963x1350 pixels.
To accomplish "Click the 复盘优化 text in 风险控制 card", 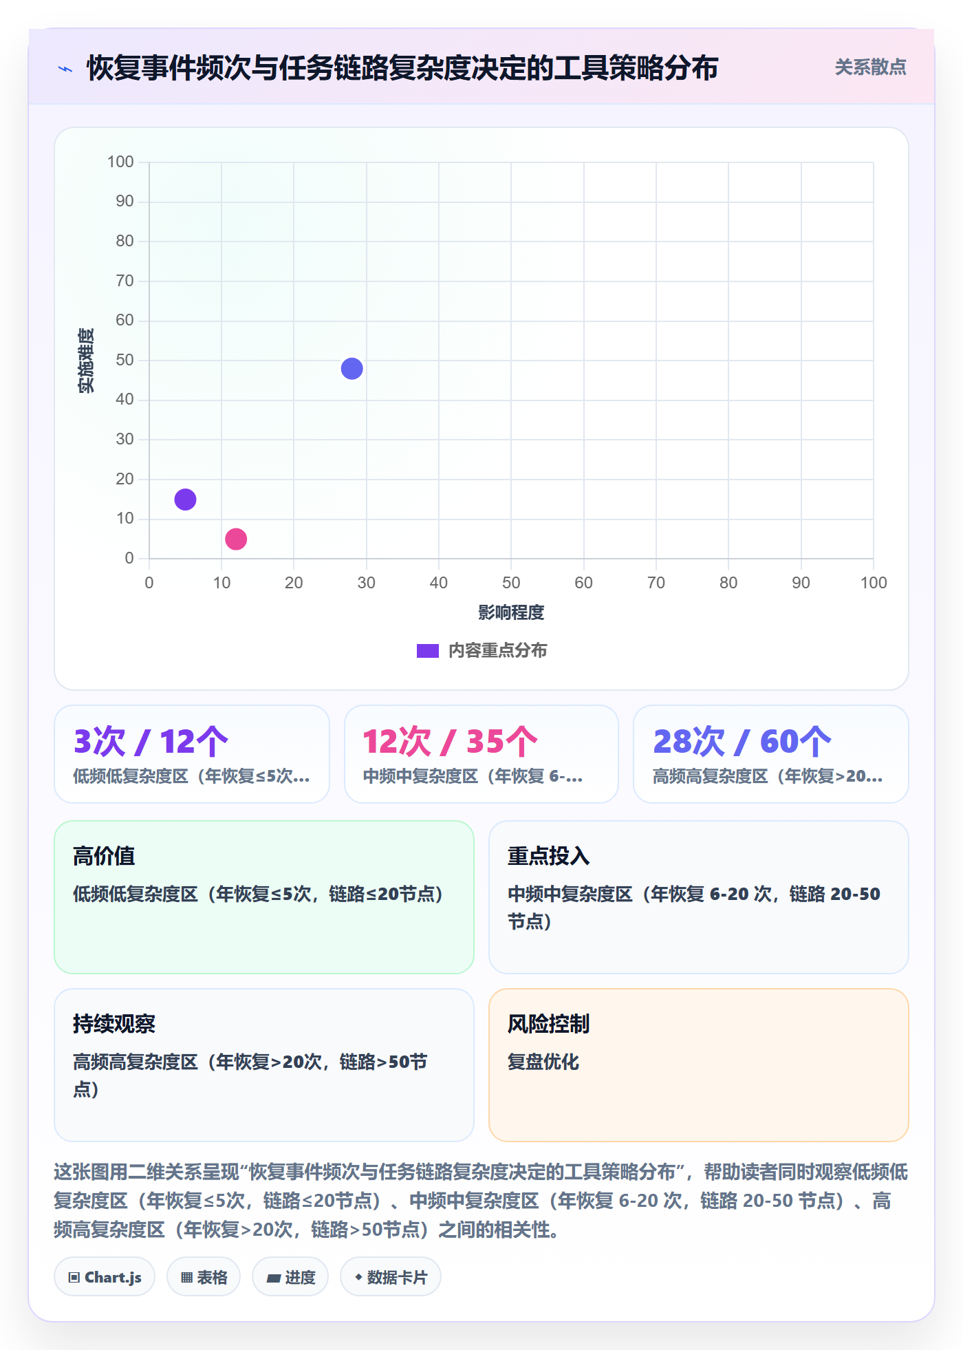I will coord(543,1062).
